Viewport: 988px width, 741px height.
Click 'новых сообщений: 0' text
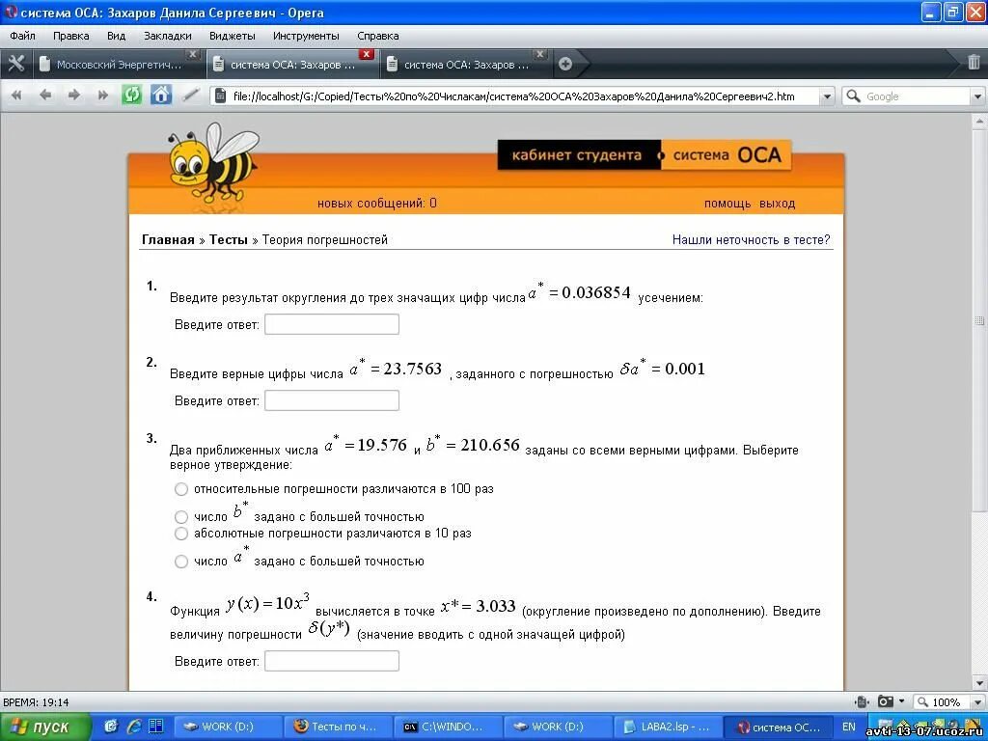(377, 204)
